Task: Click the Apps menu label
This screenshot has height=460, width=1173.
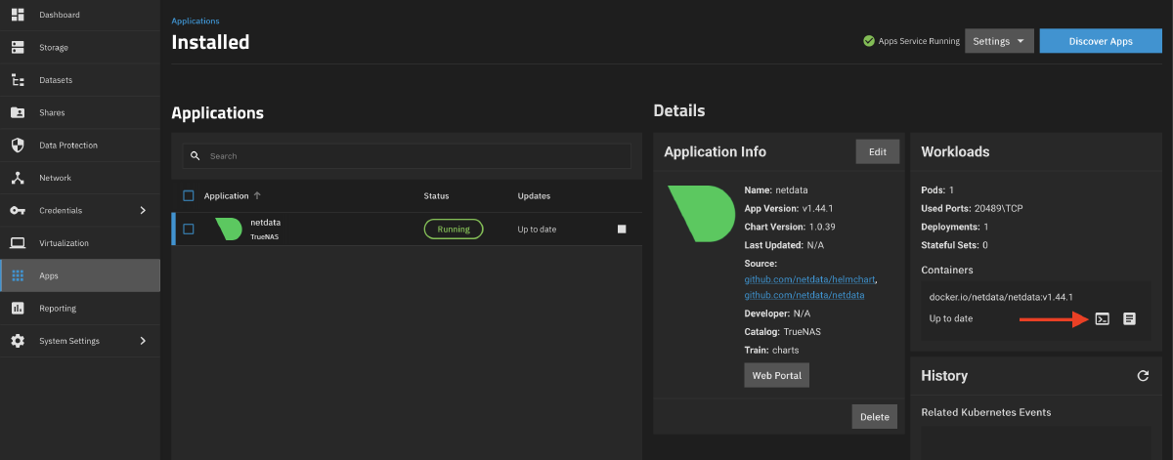Action: tap(48, 275)
